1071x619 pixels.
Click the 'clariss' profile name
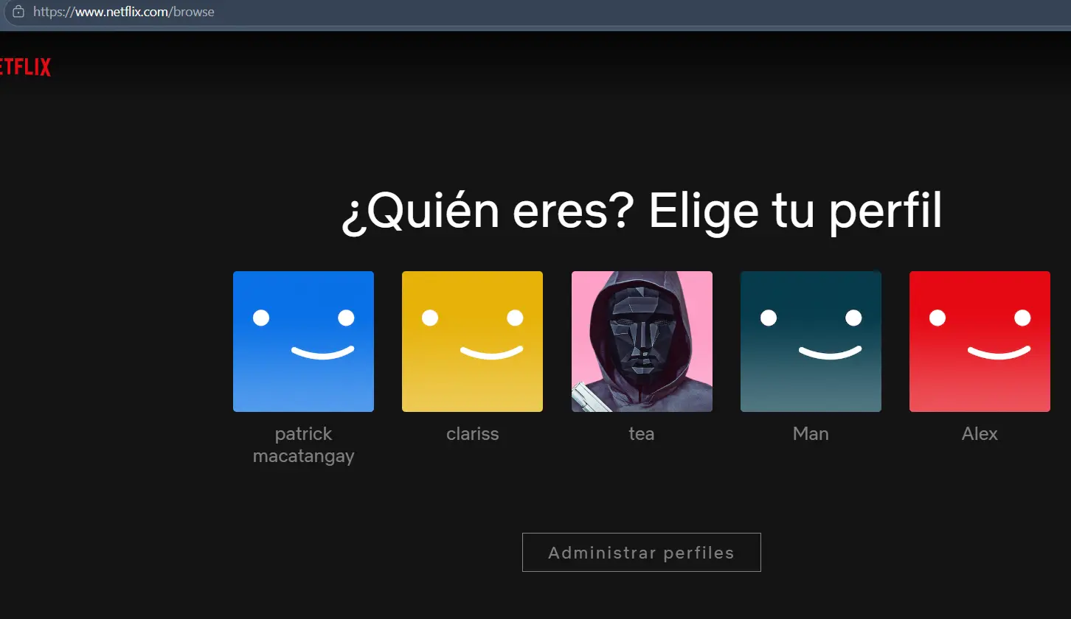click(472, 434)
